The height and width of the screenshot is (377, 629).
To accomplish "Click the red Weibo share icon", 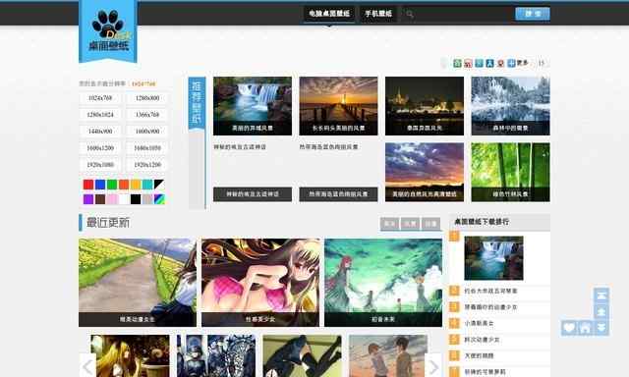I will [468, 63].
